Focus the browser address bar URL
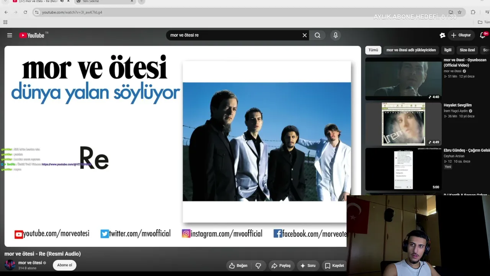 [x=72, y=12]
